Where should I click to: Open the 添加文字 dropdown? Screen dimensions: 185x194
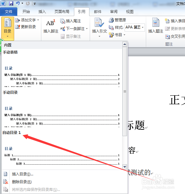click(27, 20)
